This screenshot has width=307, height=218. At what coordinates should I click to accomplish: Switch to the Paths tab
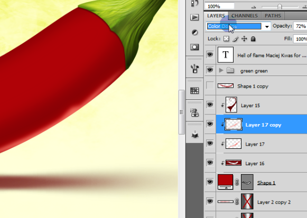[273, 16]
